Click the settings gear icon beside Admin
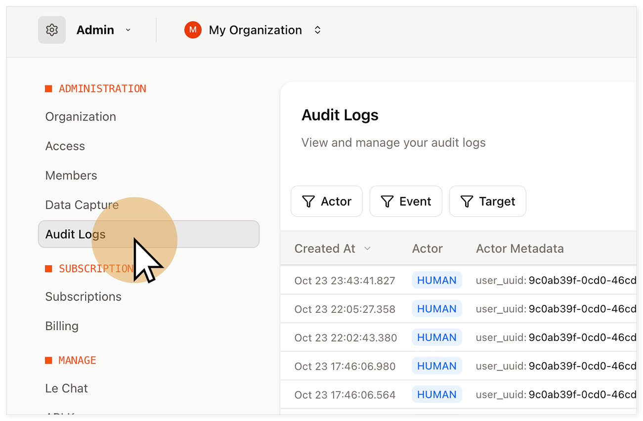 (52, 30)
